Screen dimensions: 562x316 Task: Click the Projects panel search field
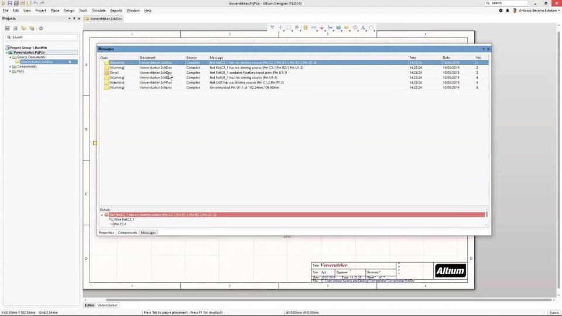pyautogui.click(x=41, y=37)
